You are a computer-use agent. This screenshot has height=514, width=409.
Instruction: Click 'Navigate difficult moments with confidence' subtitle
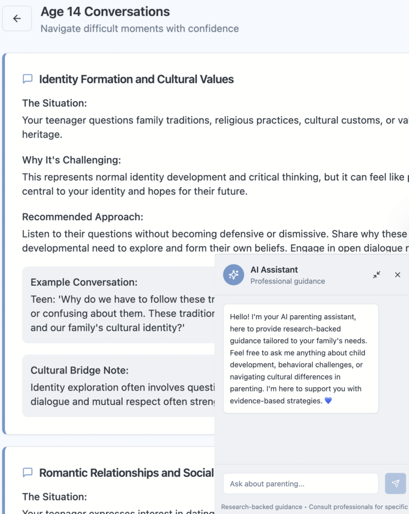click(x=140, y=29)
